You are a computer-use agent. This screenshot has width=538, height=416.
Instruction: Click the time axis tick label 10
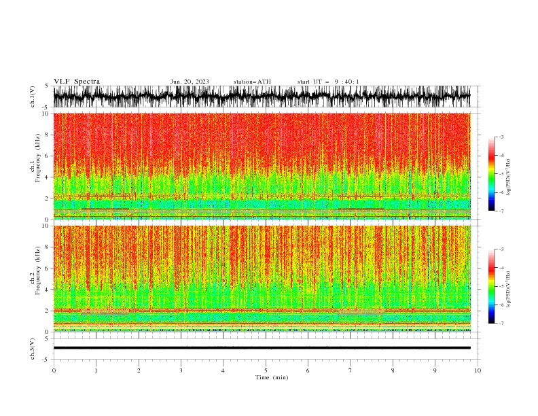click(478, 370)
